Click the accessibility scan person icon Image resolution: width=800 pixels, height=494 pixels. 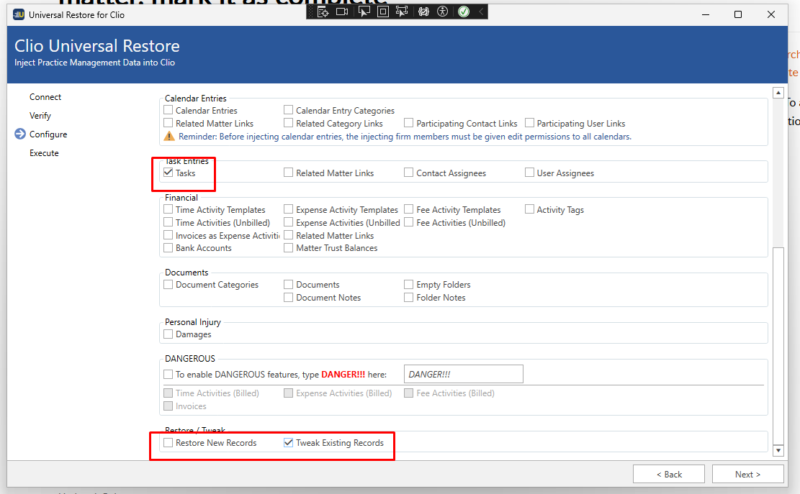[442, 12]
